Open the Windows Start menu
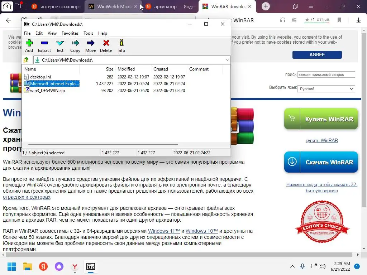This screenshot has width=367, height=275. click(11, 266)
